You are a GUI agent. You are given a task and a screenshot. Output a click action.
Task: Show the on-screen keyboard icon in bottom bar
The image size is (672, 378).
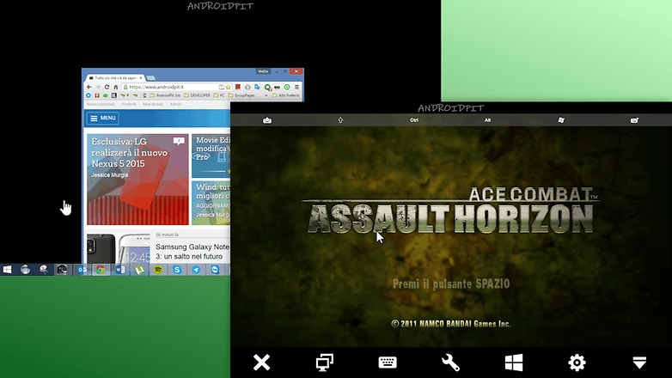pyautogui.click(x=388, y=363)
